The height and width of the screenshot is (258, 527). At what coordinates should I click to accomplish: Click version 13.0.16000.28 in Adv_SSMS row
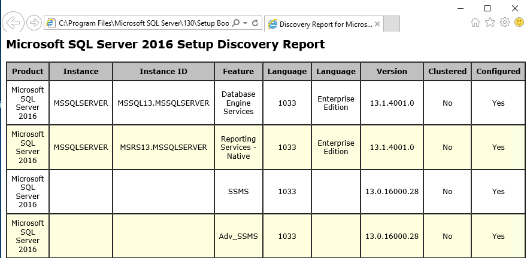pyautogui.click(x=392, y=236)
